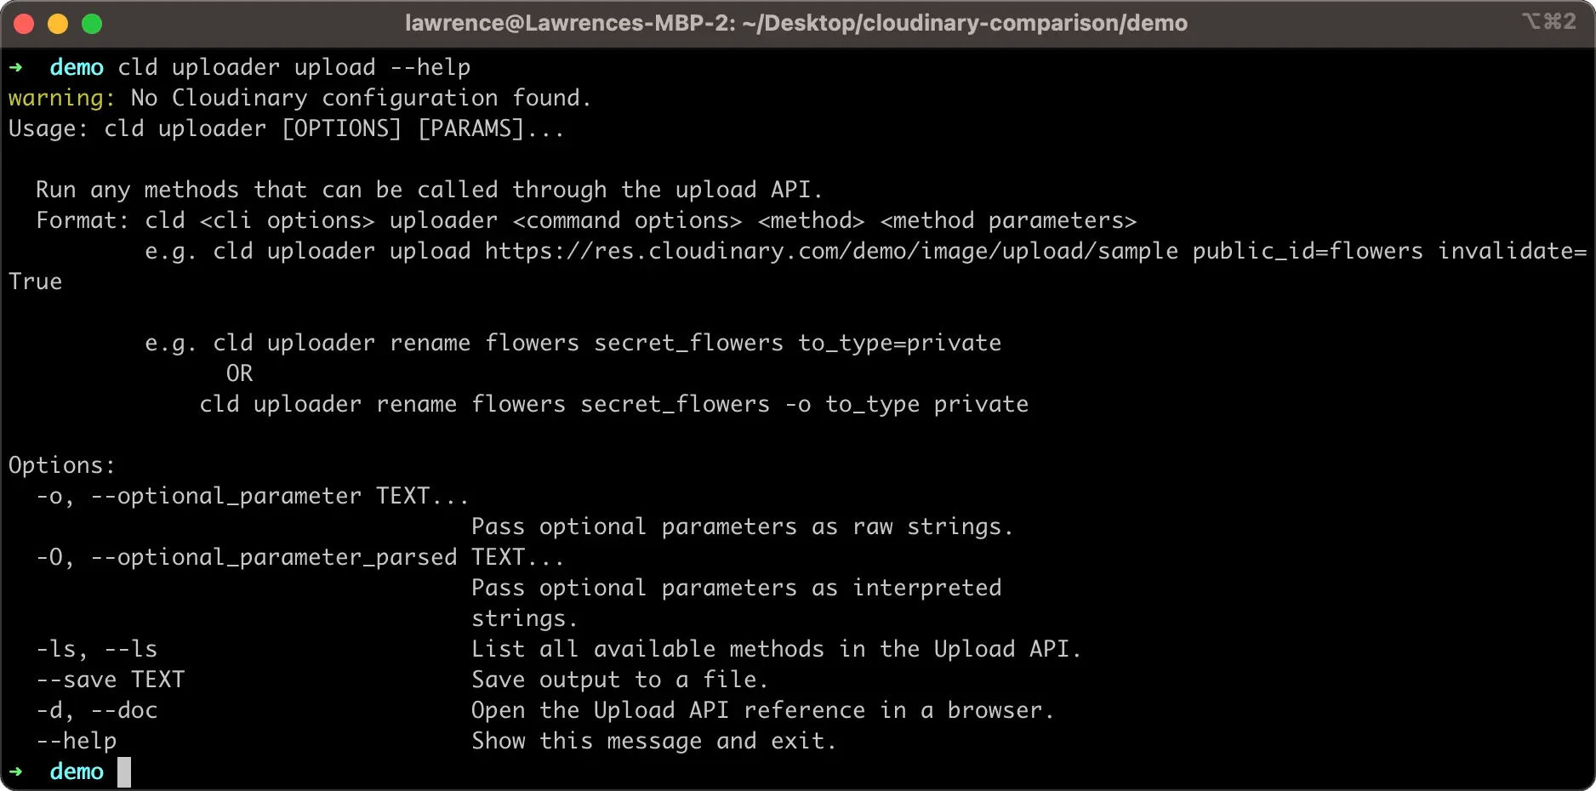Click the cyan demo label in the prompt
1596x791 pixels.
[77, 67]
